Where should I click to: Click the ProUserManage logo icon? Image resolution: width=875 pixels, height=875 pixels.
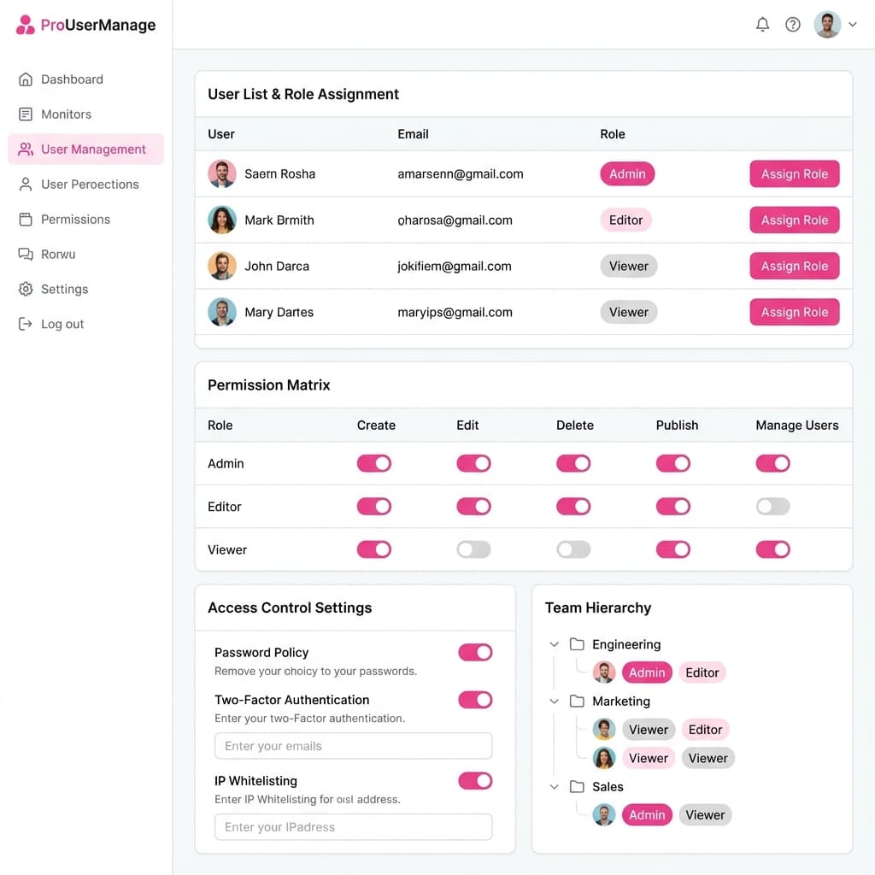(26, 25)
